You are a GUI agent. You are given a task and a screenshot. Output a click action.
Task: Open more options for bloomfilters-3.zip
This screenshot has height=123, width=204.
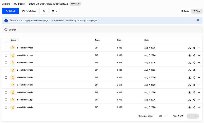pos(199,70)
